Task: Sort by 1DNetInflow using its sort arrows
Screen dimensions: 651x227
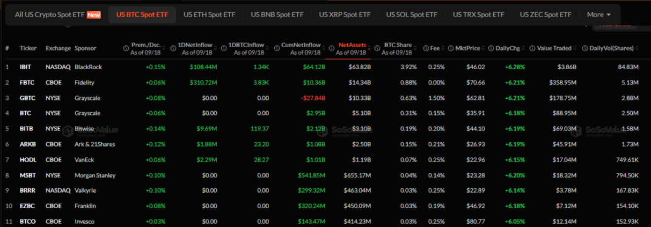Action: click(215, 48)
